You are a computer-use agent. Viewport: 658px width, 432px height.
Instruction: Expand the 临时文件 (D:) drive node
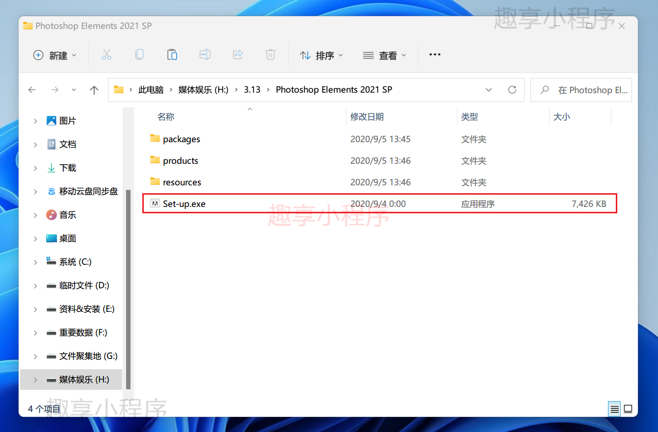click(x=35, y=285)
